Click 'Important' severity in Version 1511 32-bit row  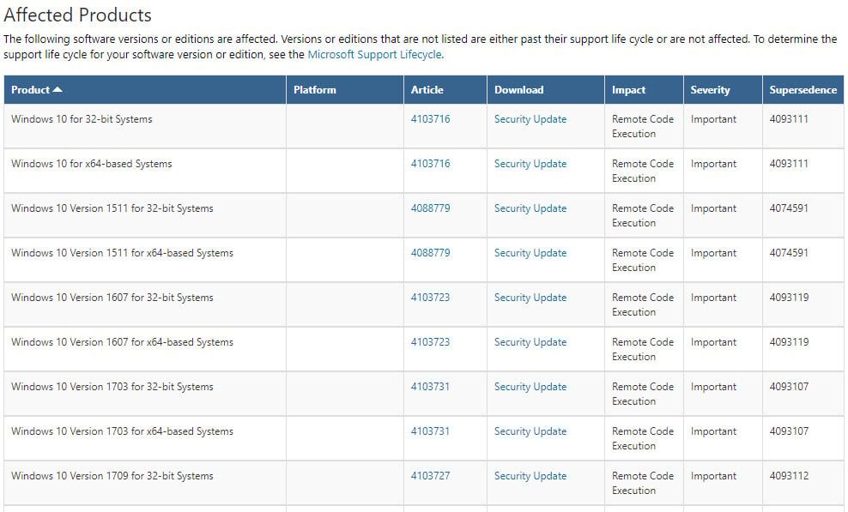click(x=713, y=208)
